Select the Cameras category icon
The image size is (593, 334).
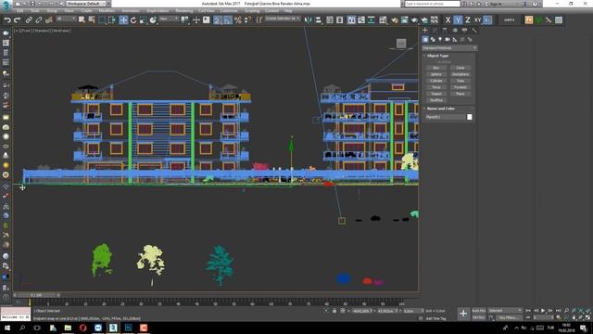pos(448,39)
